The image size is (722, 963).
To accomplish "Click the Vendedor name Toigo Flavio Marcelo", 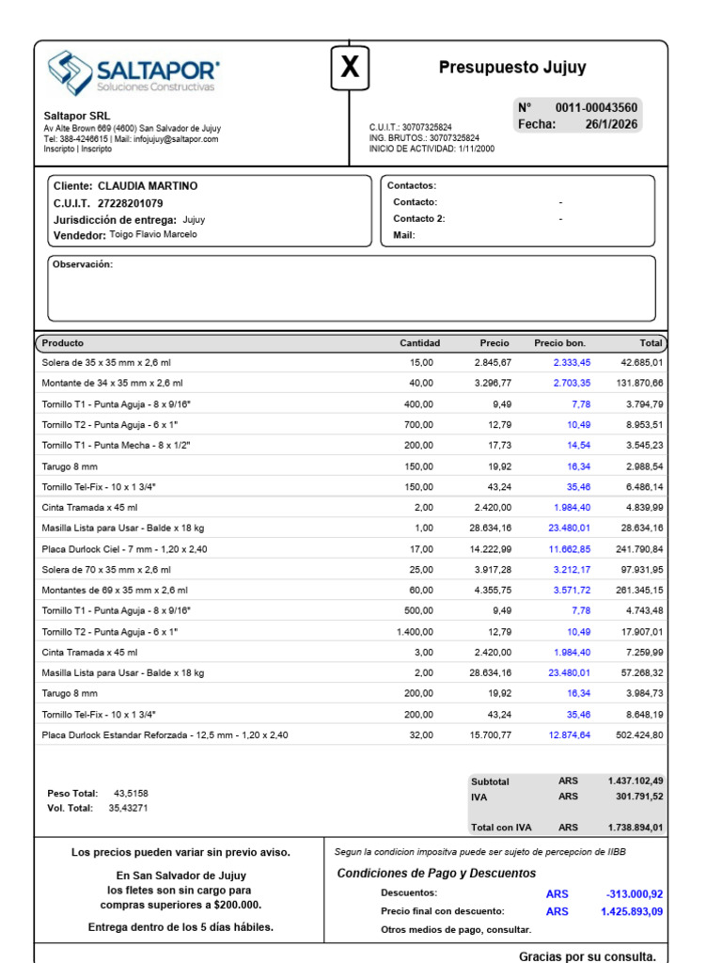I will point(153,234).
